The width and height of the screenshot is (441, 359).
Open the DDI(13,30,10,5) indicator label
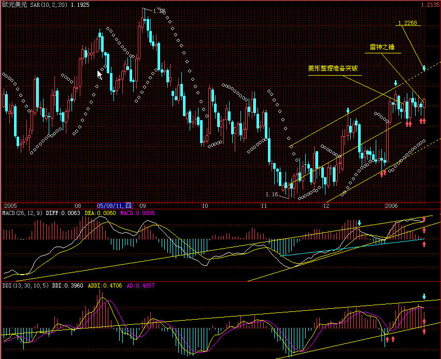pos(25,285)
